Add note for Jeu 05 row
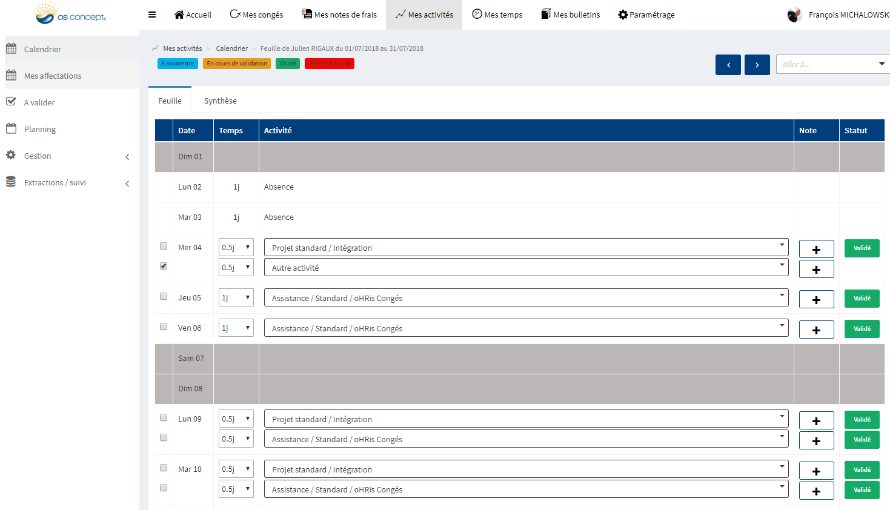Viewport: 890px width, 510px height. pos(816,299)
